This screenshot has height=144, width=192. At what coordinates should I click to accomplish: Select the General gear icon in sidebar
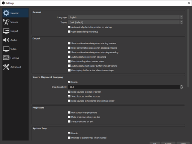pyautogui.click(x=6, y=13)
